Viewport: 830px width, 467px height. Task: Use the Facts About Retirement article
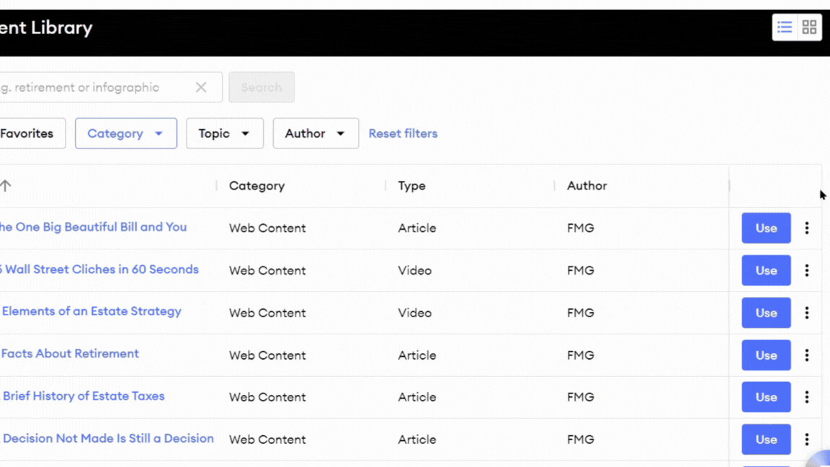click(765, 355)
